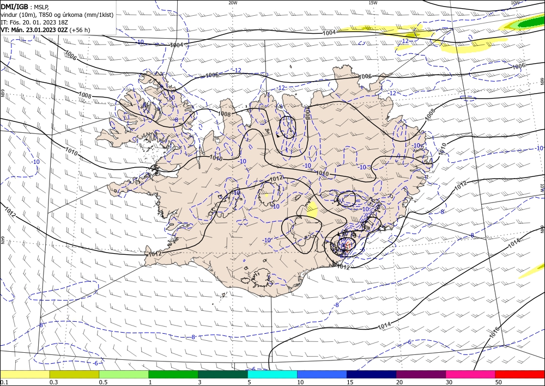This screenshot has height=386, width=545.
Task: Click the "20W" longitude label
Action: (233, 2)
